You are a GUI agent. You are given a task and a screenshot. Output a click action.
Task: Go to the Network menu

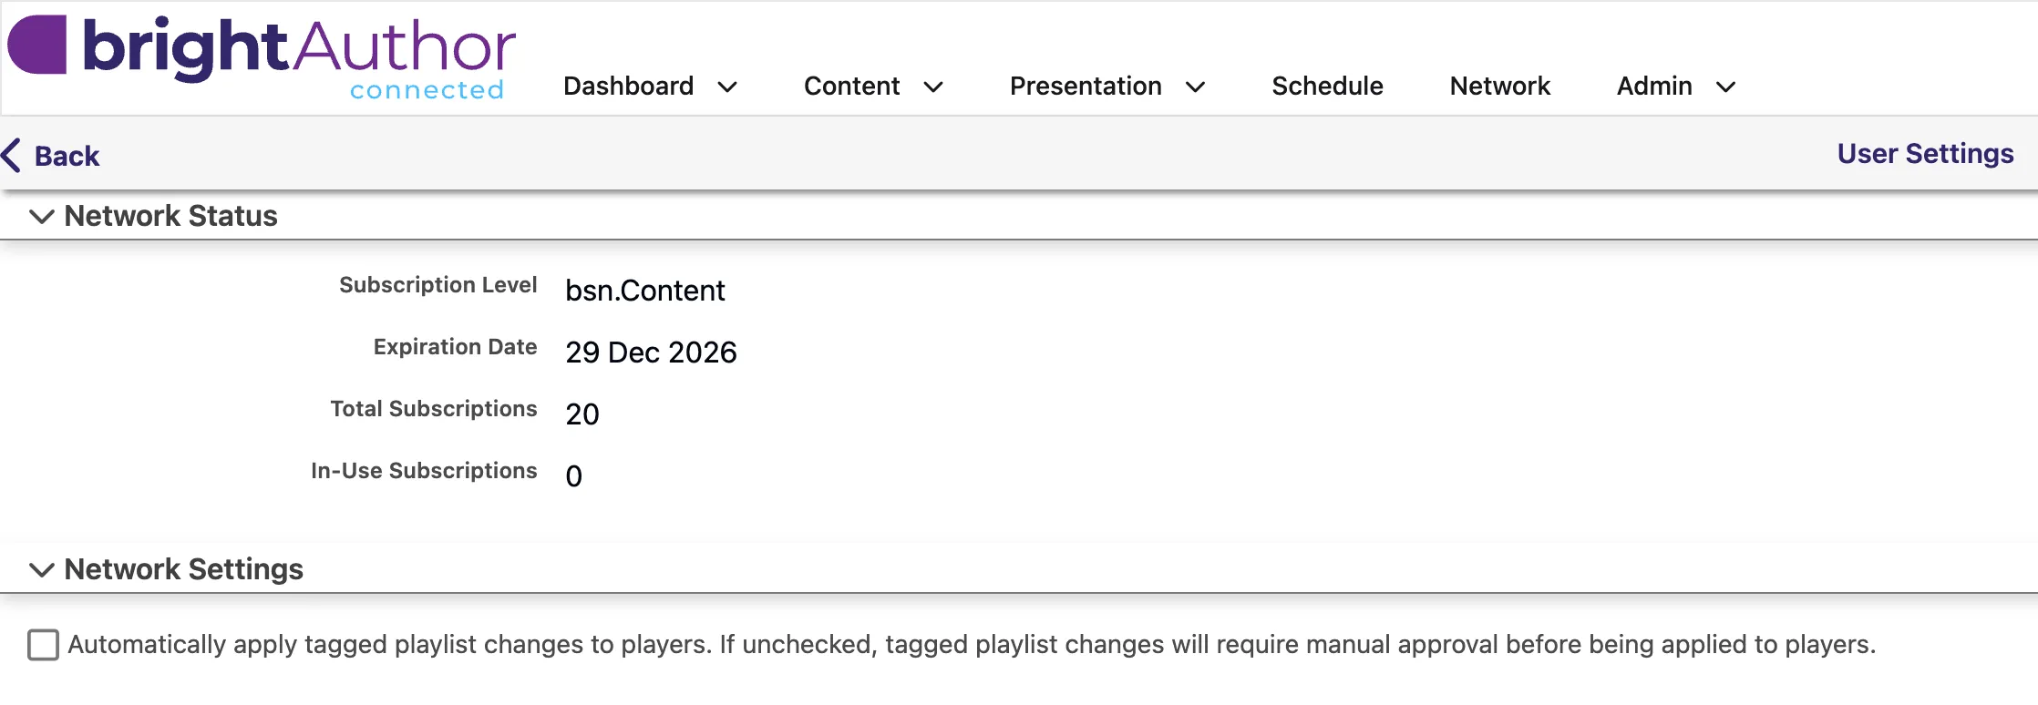coord(1499,86)
